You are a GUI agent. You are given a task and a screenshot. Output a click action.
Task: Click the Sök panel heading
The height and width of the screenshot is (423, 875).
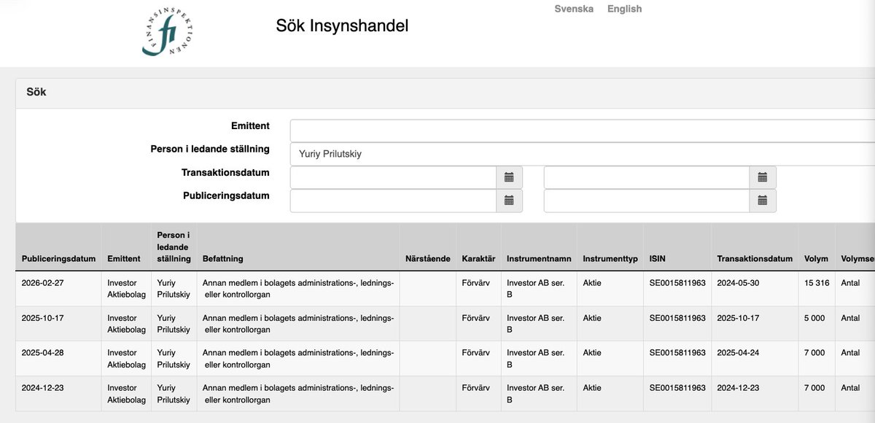click(36, 92)
